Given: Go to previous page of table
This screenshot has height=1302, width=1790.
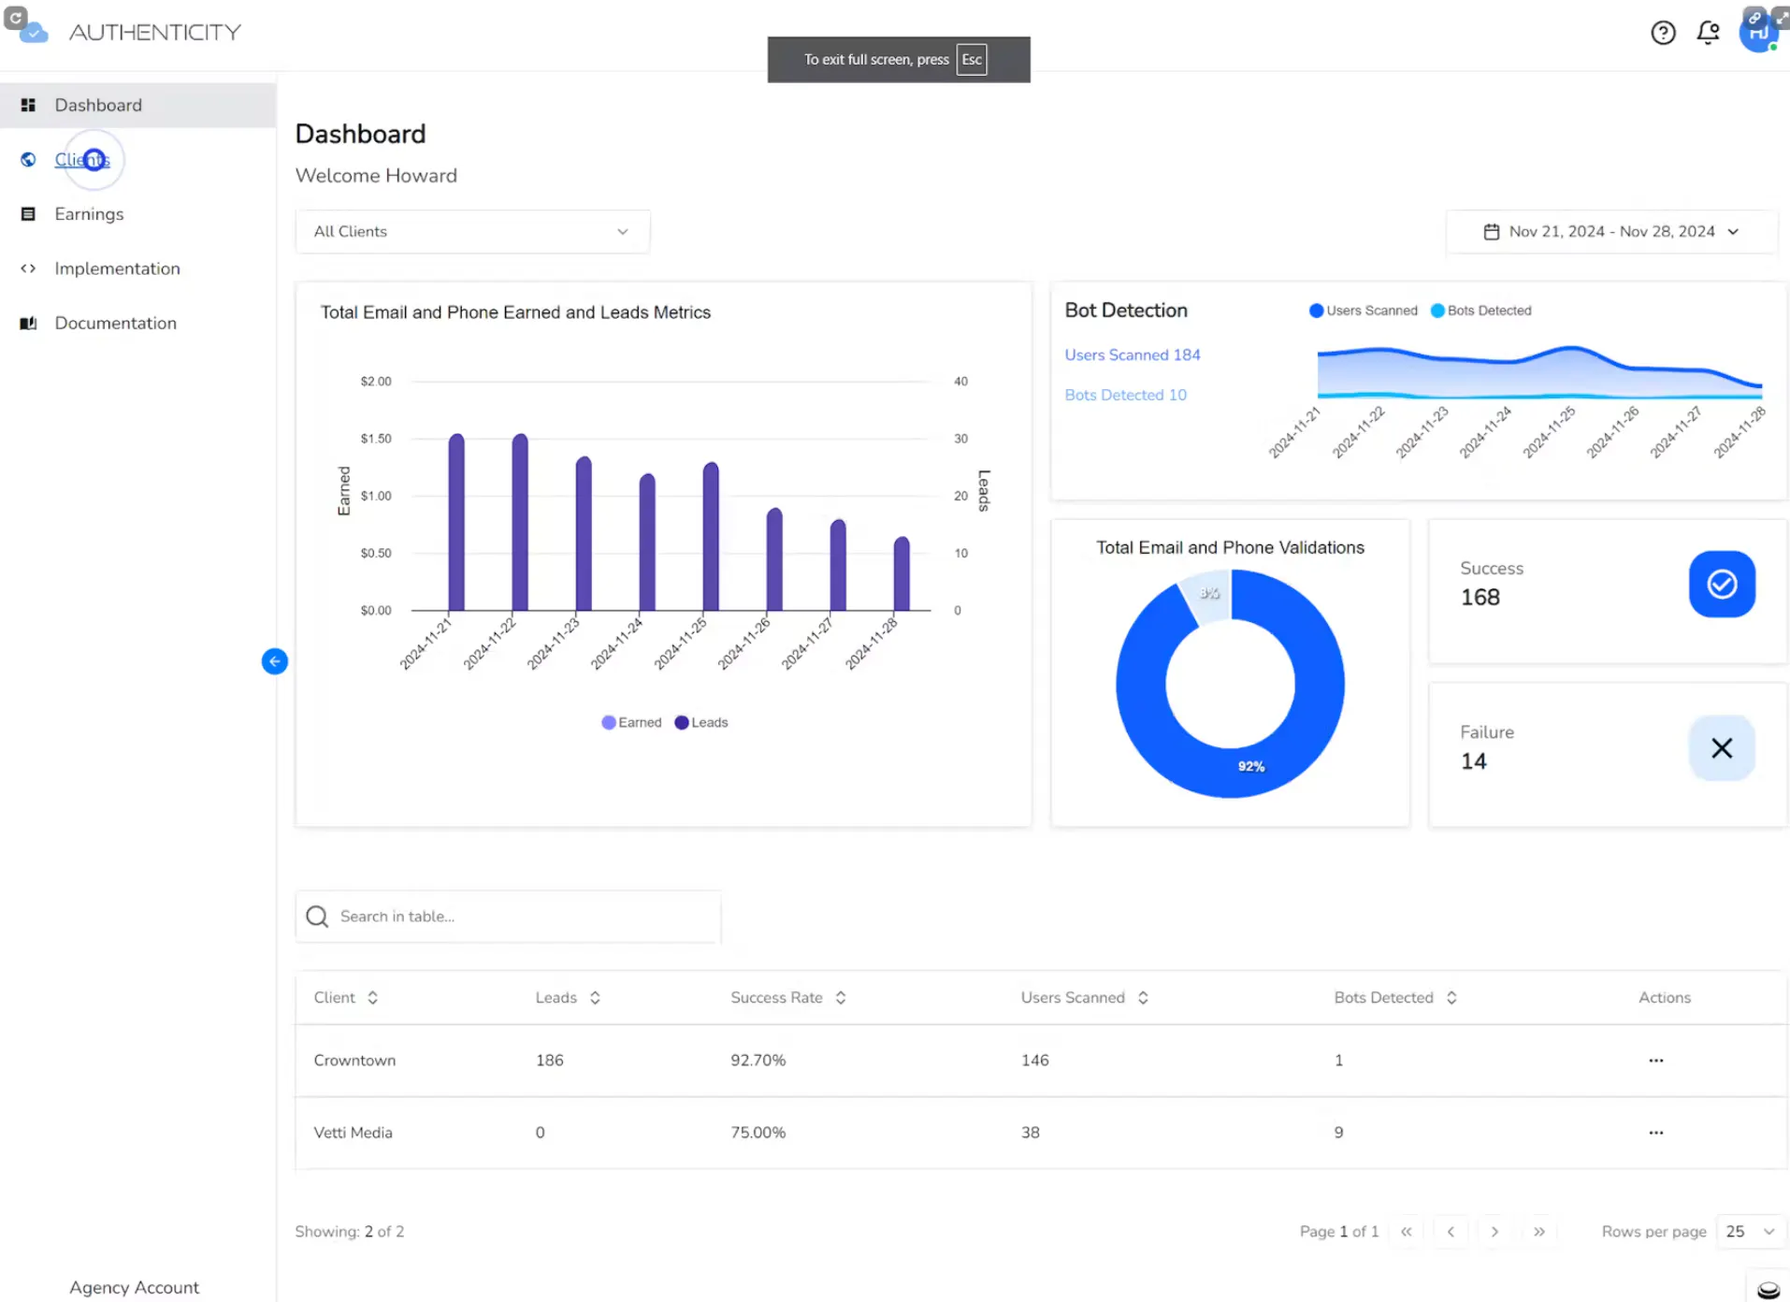Looking at the screenshot, I should coord(1451,1232).
